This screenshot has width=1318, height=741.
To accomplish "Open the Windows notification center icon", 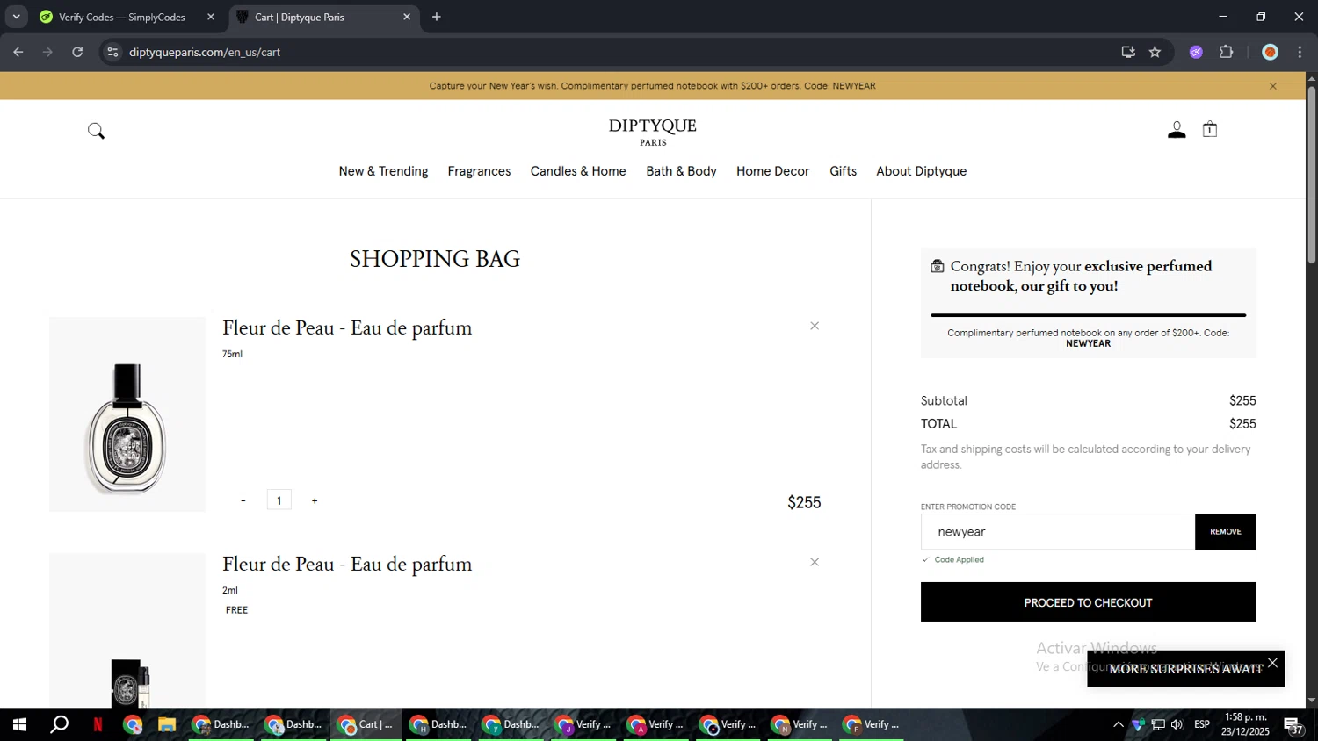I will (1293, 724).
